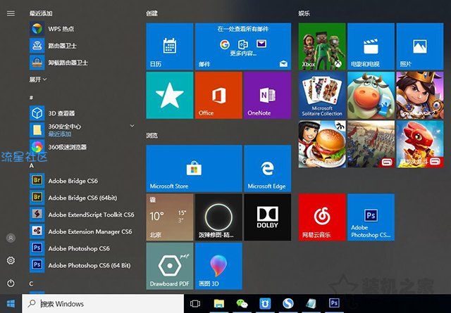This screenshot has height=313, width=451.
Task: Open the 邮件 mail tile
Action: click(x=243, y=46)
